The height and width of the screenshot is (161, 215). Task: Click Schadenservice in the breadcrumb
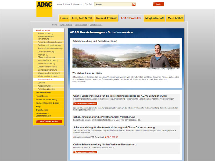coord(96,25)
